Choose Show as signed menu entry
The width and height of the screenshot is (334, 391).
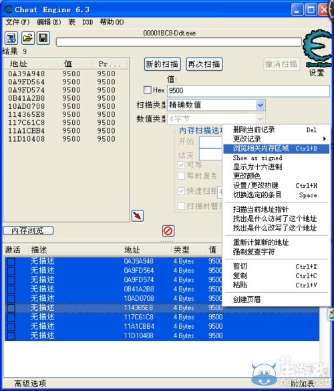(276, 158)
